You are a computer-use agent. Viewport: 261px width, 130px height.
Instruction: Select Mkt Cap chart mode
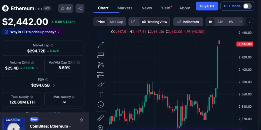(116, 22)
